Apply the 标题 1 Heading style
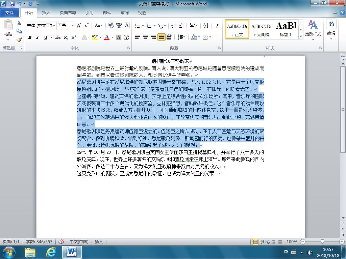The height and width of the screenshot is (259, 346). point(286,29)
